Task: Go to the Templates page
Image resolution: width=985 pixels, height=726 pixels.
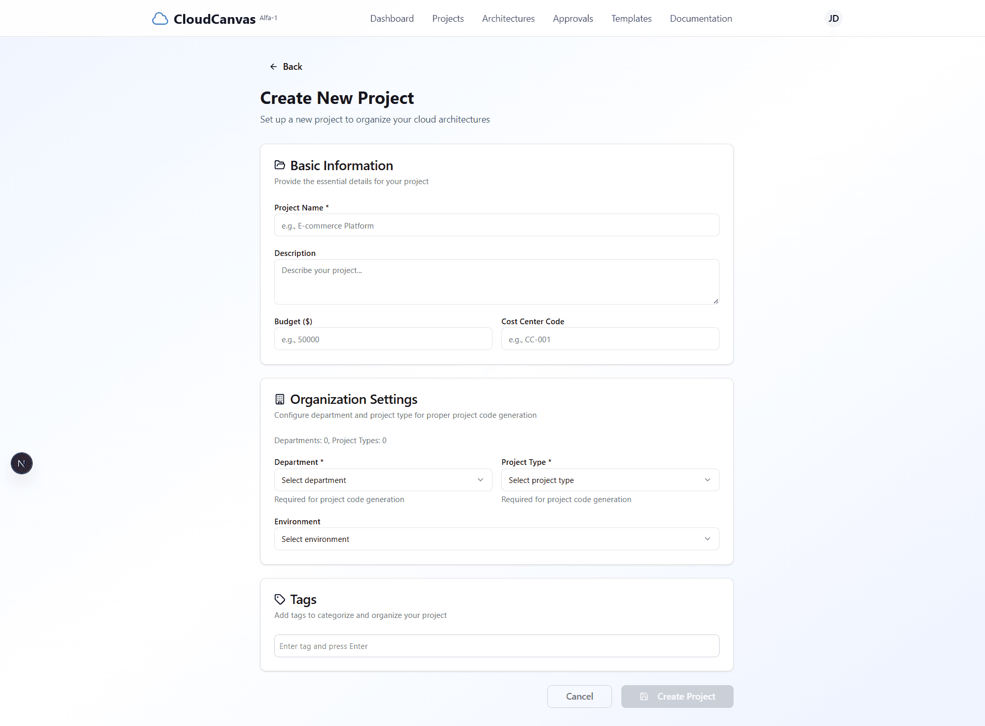Action: pos(631,18)
